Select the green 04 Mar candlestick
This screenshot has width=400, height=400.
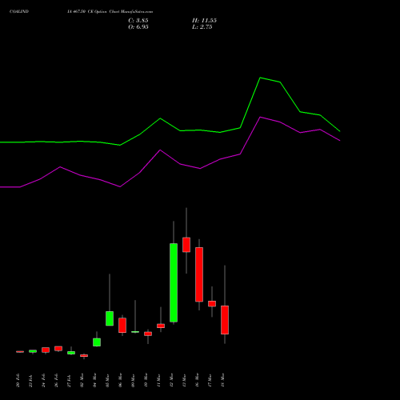pos(97,342)
